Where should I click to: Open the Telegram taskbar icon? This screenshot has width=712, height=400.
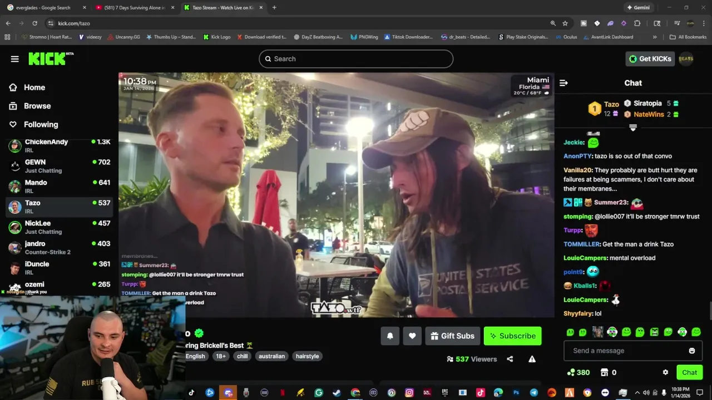coord(534,393)
